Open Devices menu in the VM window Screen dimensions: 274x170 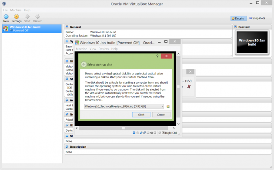click(x=104, y=49)
